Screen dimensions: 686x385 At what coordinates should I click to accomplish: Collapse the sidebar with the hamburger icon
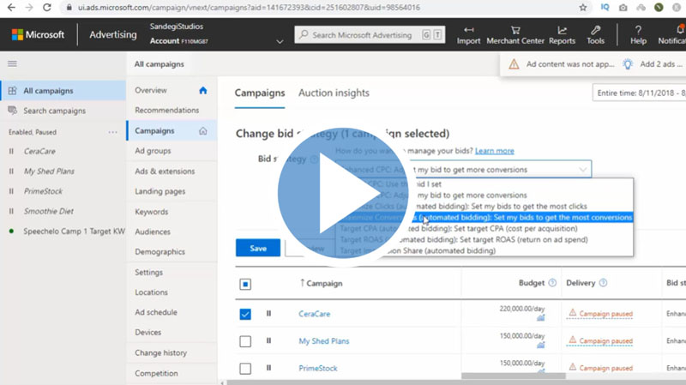(x=12, y=63)
